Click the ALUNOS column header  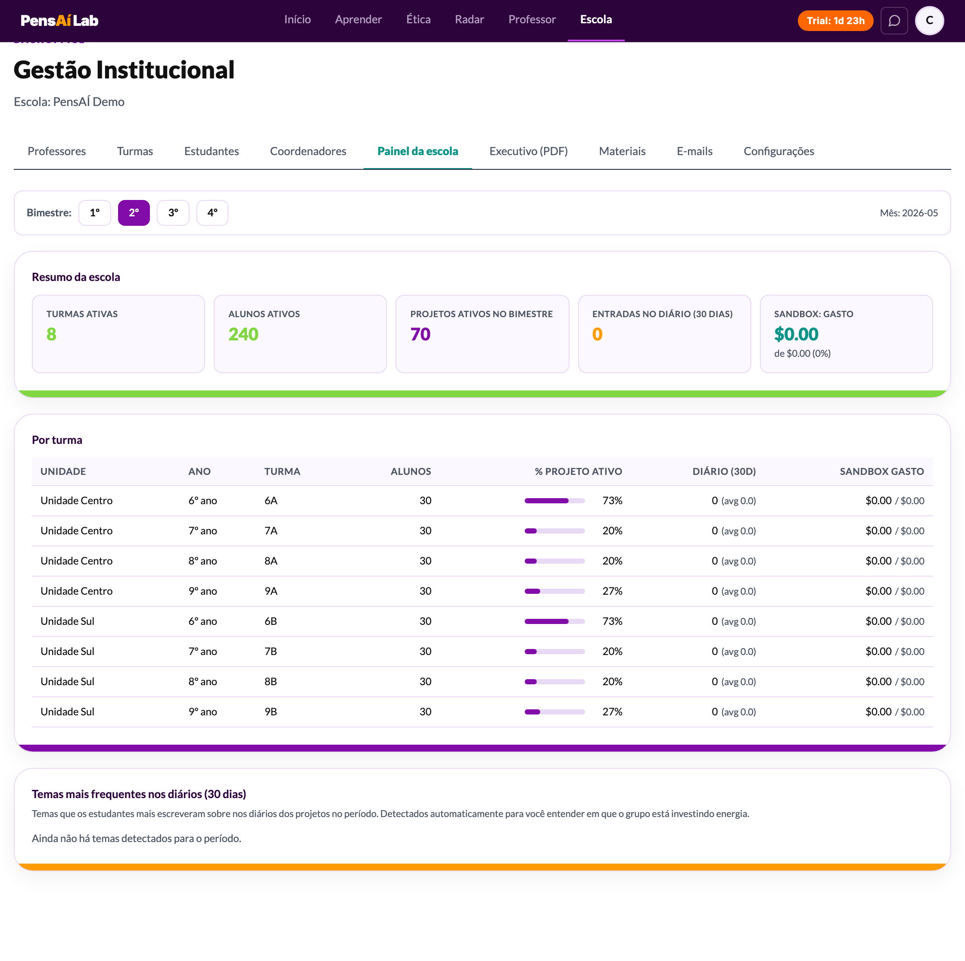pos(411,471)
